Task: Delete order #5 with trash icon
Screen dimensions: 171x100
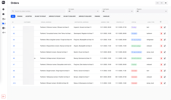Action: 161,52
